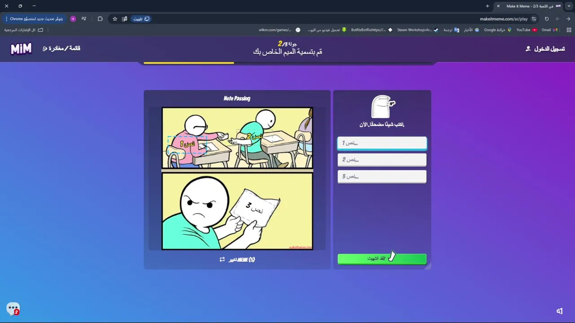Image resolution: width=575 pixels, height=323 pixels.
Task: Open the chat bubble with 2 notifications
Action: pos(13,309)
